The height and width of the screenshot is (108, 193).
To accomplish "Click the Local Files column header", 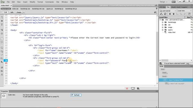I will [x=172, y=17].
